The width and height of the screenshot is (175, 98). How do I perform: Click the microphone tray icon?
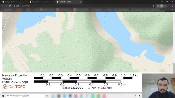[x=139, y=96]
